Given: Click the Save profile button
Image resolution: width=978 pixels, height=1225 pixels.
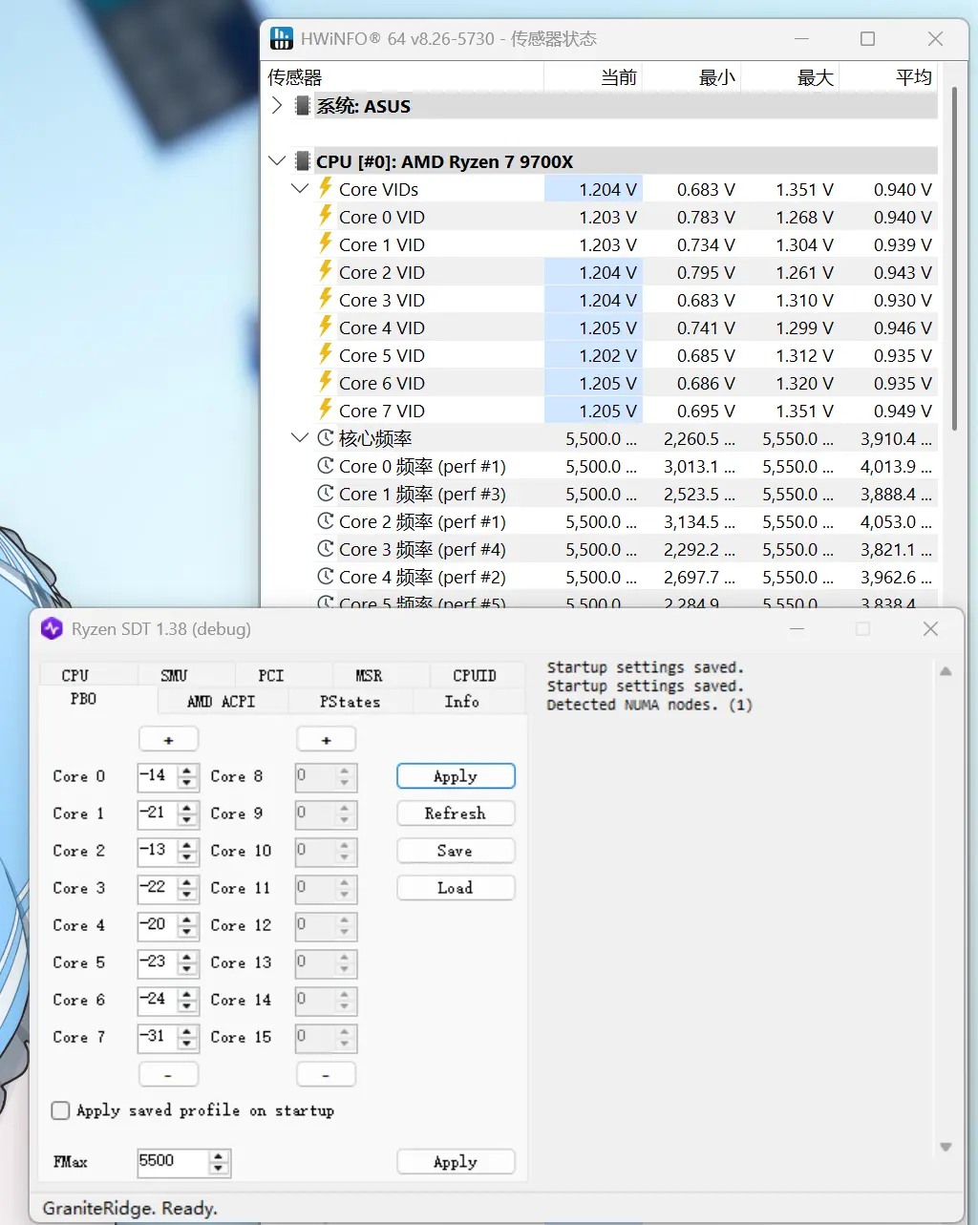Looking at the screenshot, I should tap(456, 851).
